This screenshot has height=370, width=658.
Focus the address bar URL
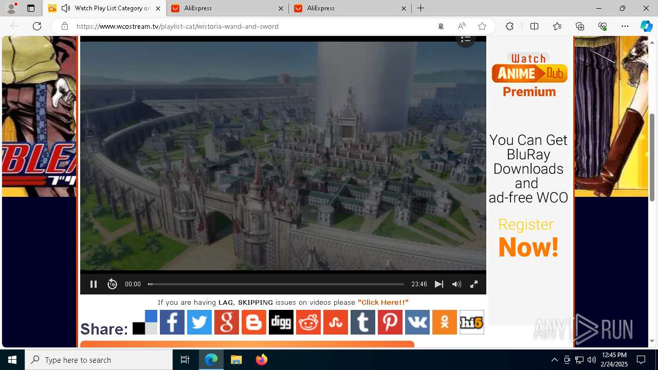(x=177, y=26)
